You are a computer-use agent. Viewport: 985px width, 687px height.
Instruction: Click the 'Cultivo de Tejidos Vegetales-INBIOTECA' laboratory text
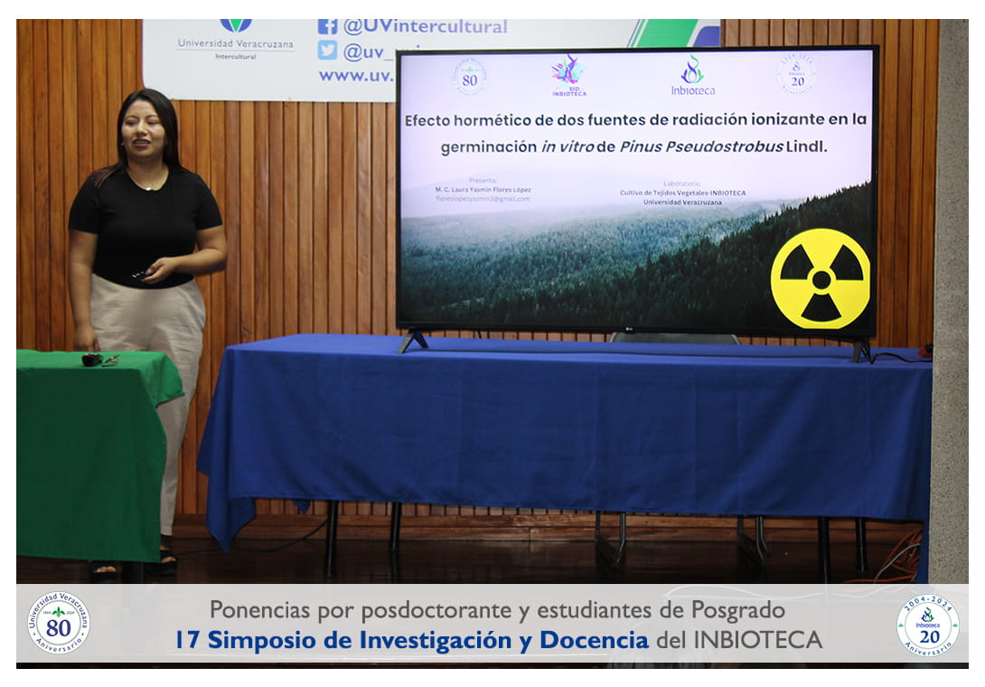682,193
